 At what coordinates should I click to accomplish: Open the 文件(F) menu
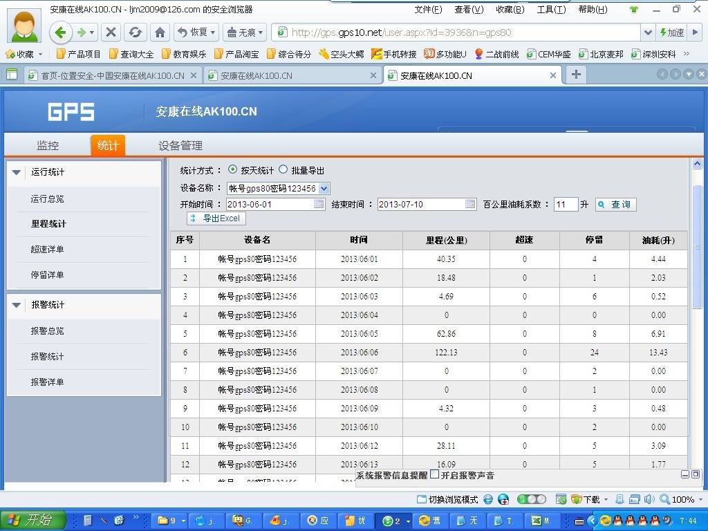tap(429, 10)
